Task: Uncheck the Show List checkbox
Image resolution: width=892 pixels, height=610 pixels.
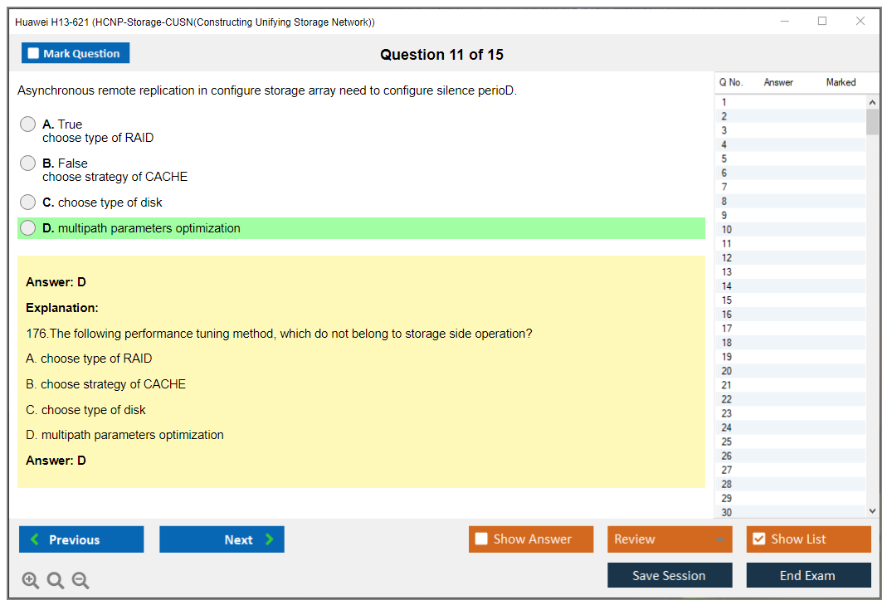Action: [758, 539]
